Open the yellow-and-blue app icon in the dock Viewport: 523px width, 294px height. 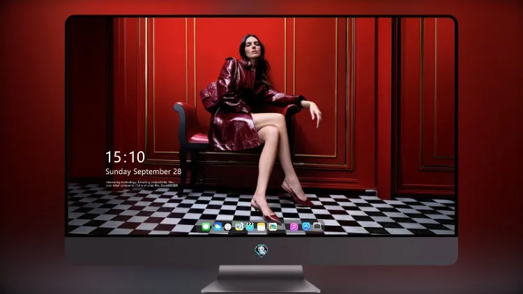(238, 227)
